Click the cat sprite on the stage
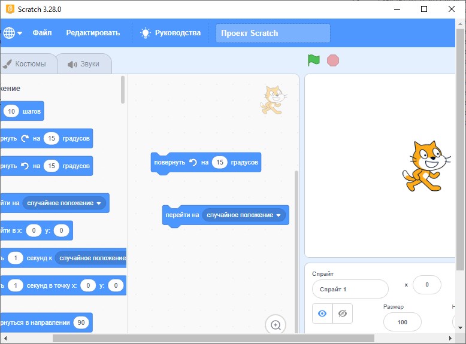The image size is (466, 344). pos(426,166)
